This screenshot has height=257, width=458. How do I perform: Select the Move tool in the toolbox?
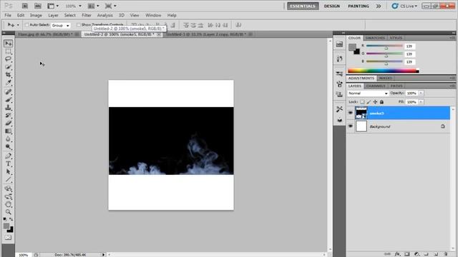pyautogui.click(x=8, y=44)
